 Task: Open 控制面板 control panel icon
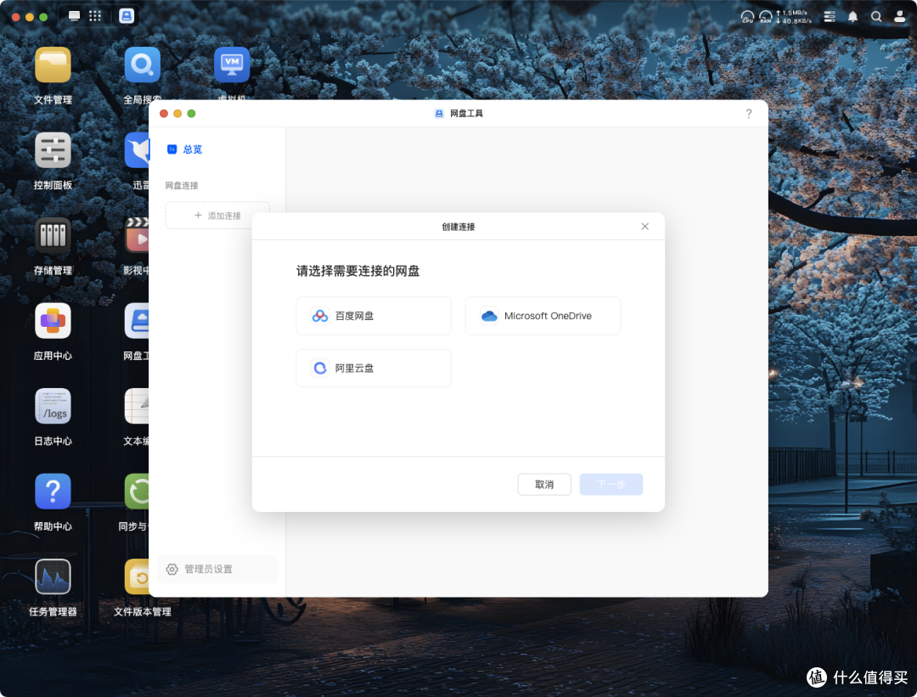point(53,150)
